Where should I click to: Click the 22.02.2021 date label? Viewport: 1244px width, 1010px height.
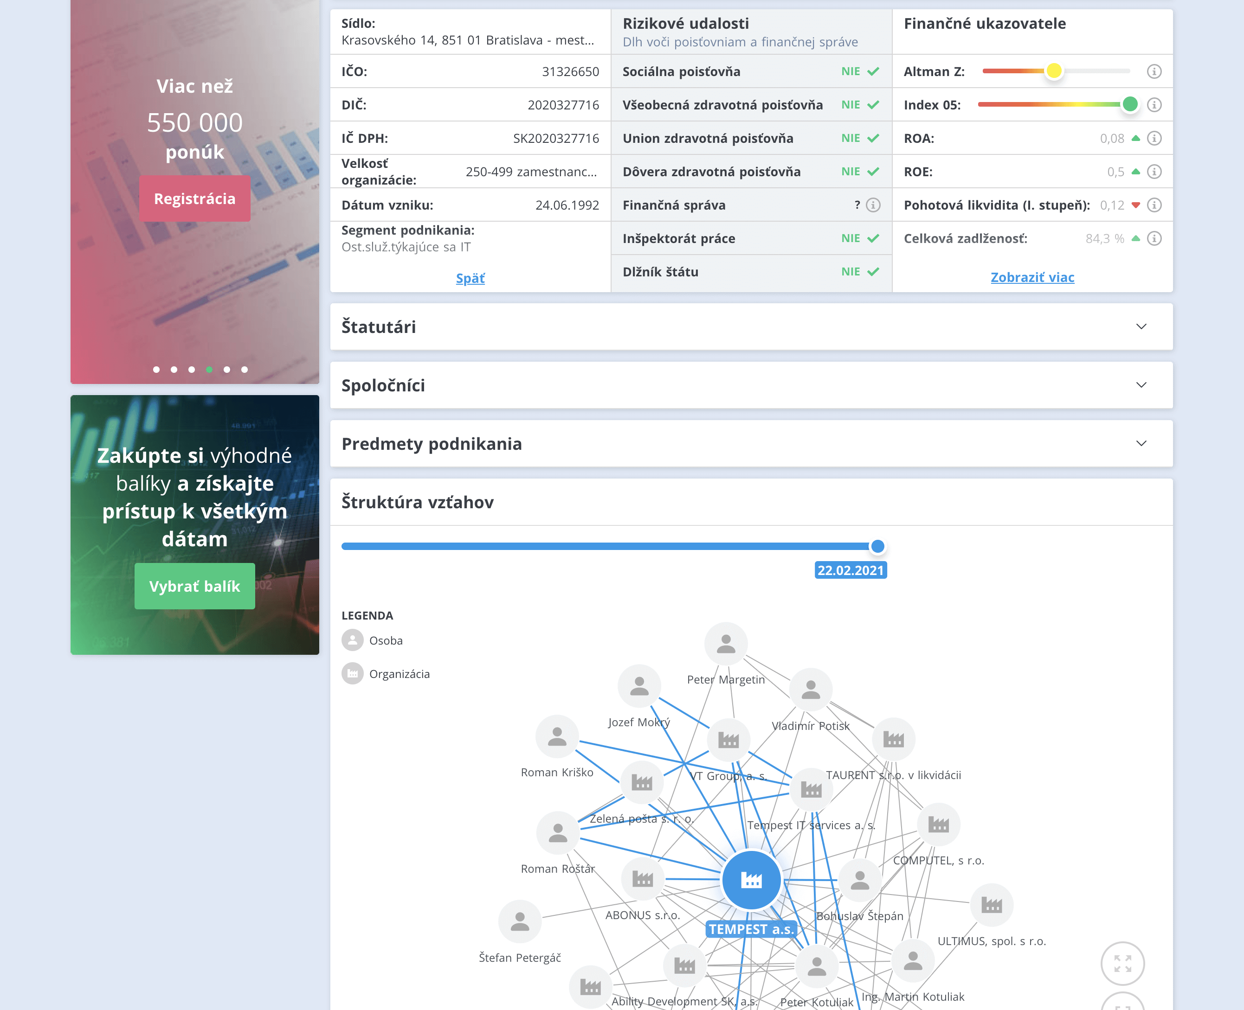pos(851,570)
